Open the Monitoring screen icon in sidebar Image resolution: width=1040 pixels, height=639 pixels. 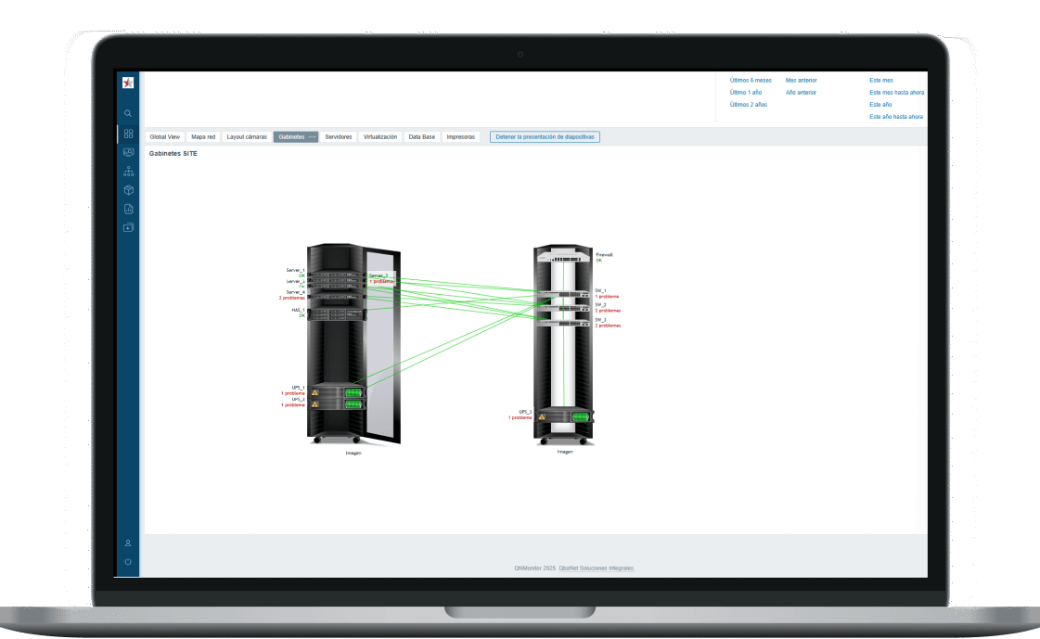click(x=128, y=152)
